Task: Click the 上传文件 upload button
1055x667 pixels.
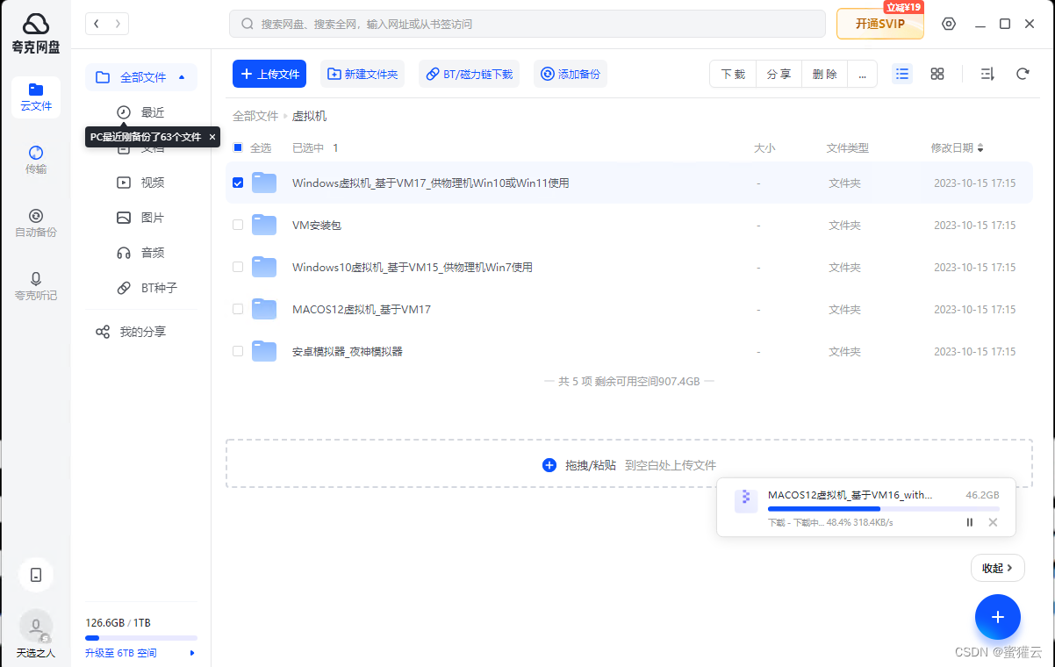Action: tap(269, 75)
